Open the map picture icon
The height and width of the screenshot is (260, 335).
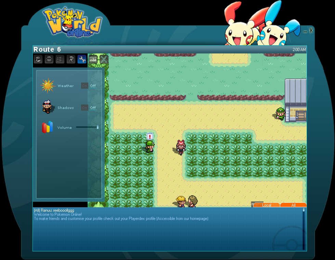[x=93, y=59]
